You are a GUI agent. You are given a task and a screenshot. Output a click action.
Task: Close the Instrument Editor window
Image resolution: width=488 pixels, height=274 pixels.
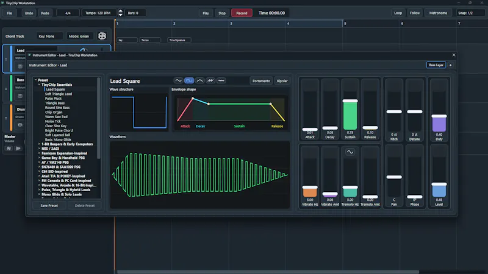tap(454, 55)
